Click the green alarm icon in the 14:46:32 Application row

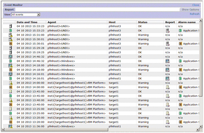pyautogui.click(x=180, y=61)
